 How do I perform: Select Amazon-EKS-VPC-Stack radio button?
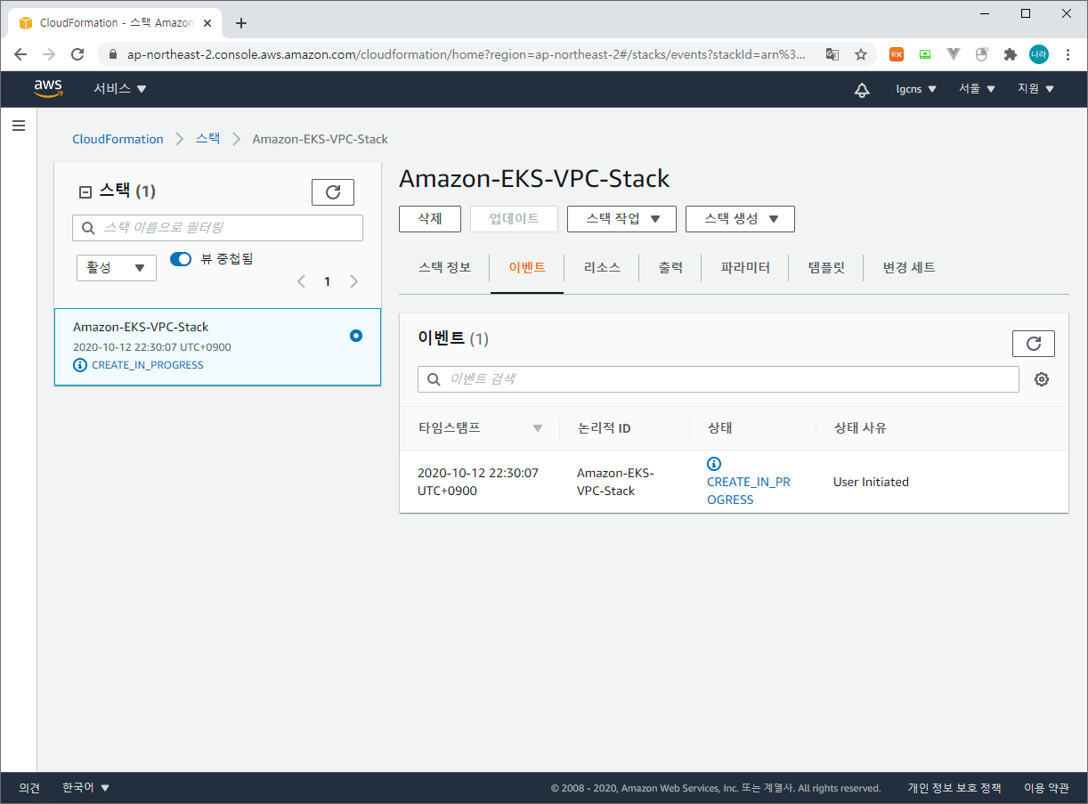click(x=356, y=336)
